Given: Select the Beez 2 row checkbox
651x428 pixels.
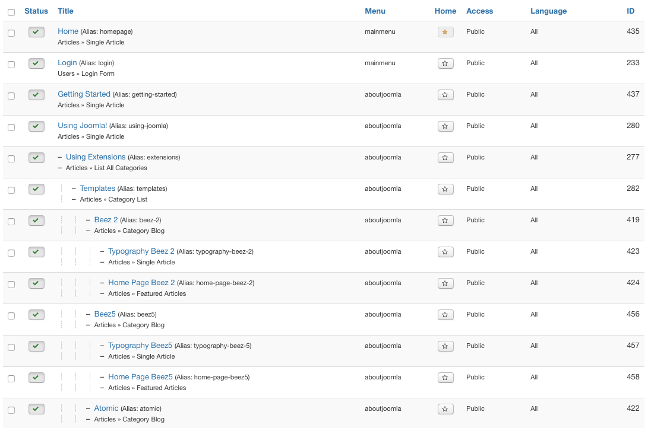Looking at the screenshot, I should [11, 222].
